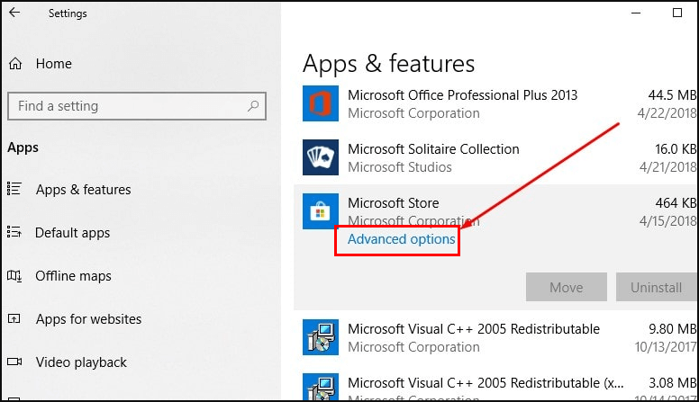Click the Video playback camera icon
This screenshot has width=699, height=402.
click(14, 362)
